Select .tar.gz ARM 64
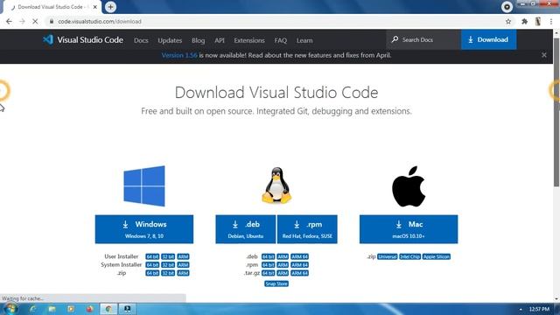The height and width of the screenshot is (315, 560). 299,273
